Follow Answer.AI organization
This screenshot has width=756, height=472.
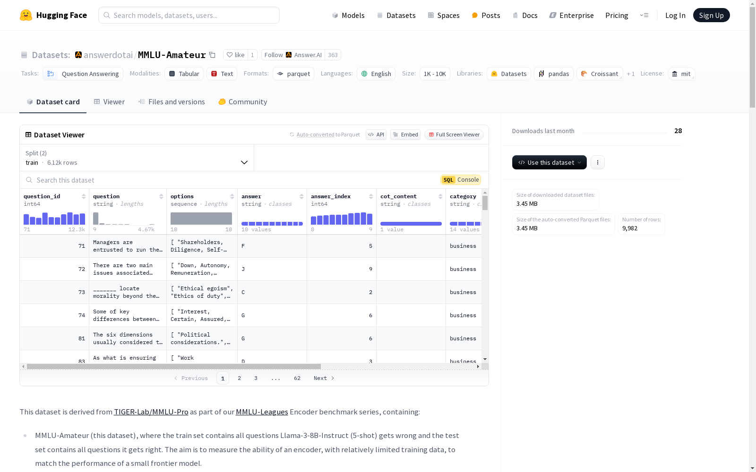click(293, 55)
